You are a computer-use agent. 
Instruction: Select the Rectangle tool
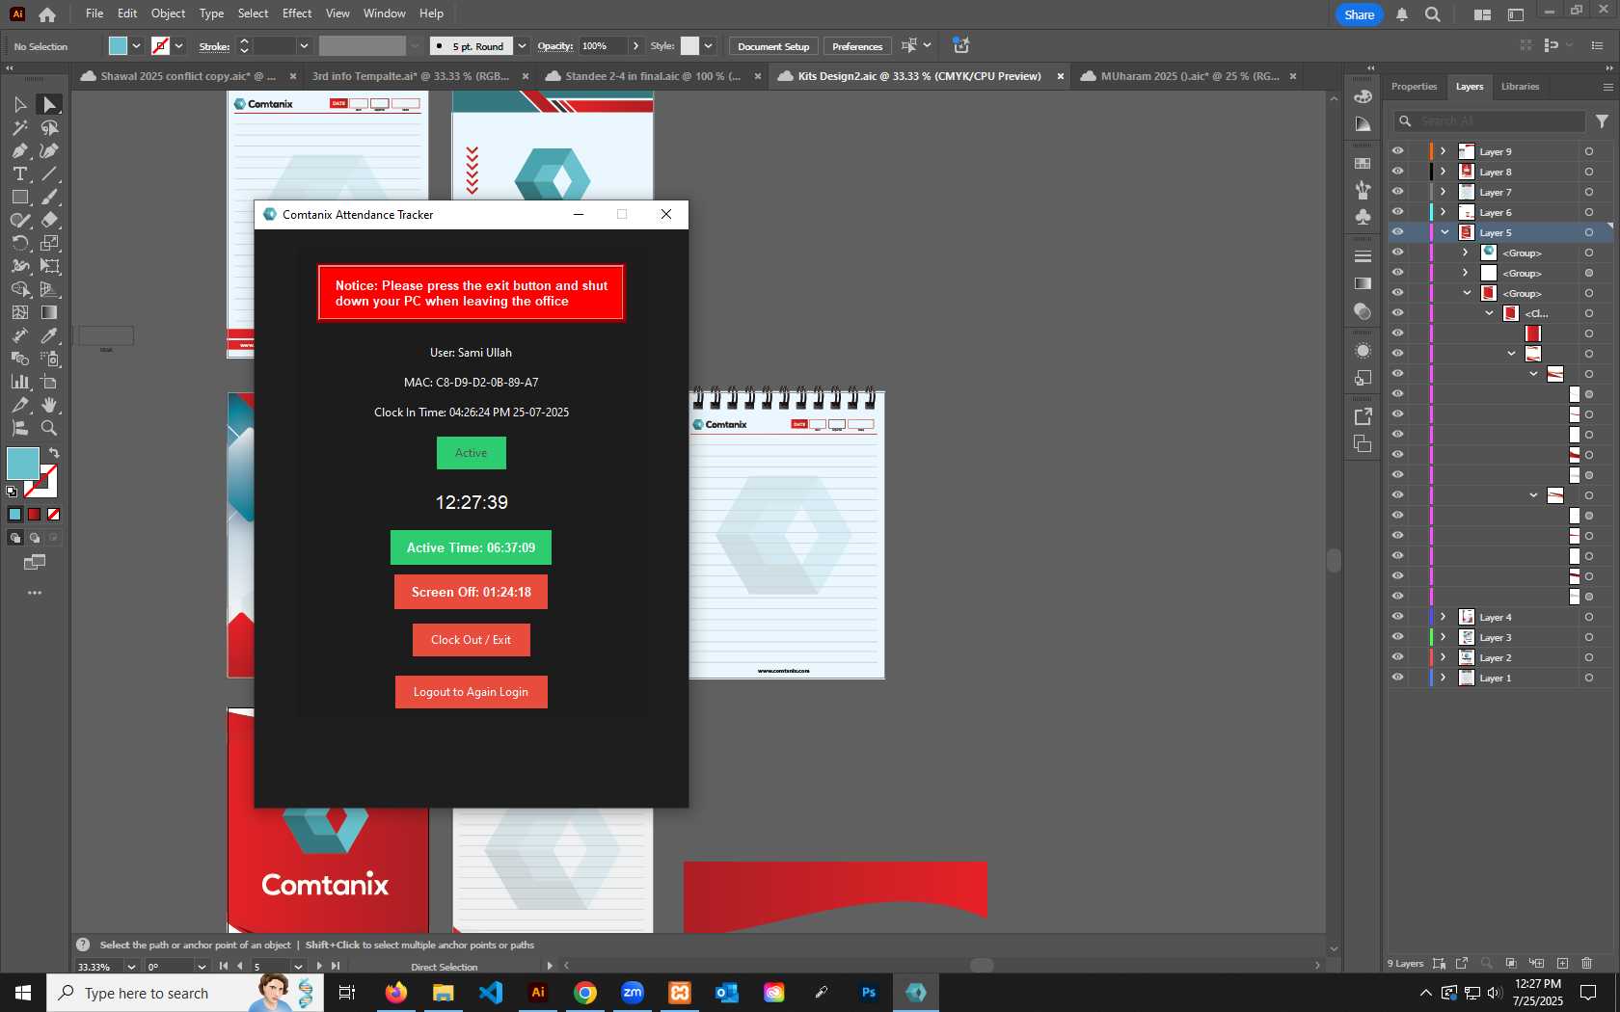point(19,197)
